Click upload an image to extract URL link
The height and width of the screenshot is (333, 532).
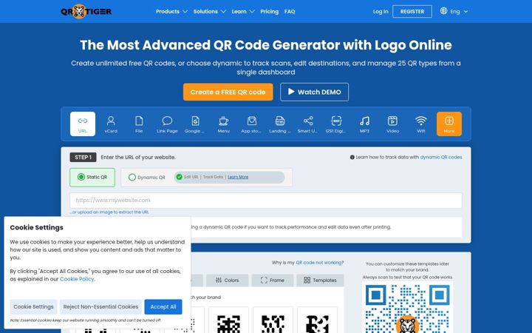109,212
